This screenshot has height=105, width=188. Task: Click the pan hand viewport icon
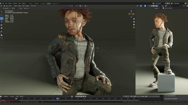134,22
